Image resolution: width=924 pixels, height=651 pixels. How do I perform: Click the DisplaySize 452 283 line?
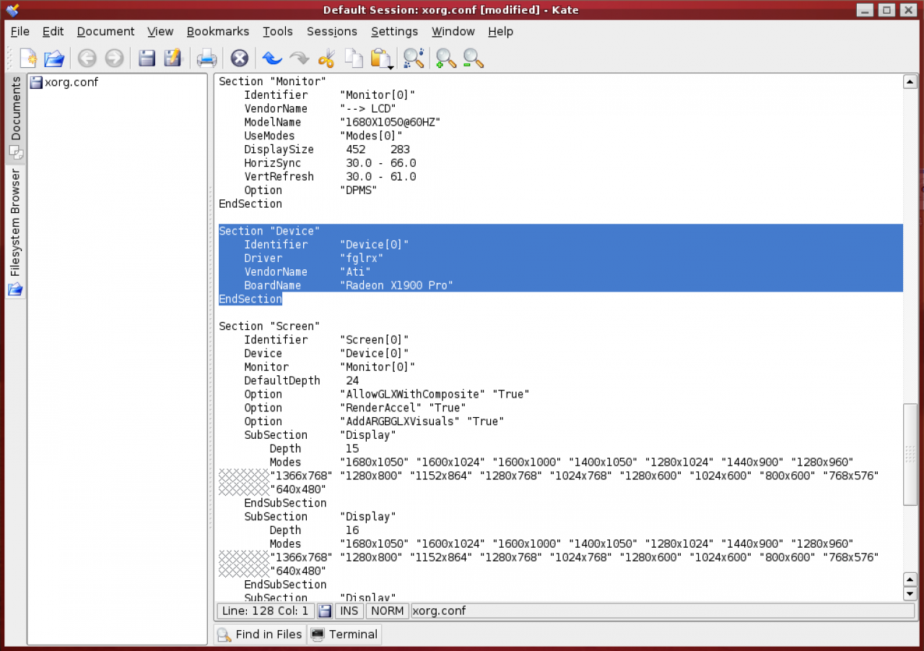pos(327,149)
